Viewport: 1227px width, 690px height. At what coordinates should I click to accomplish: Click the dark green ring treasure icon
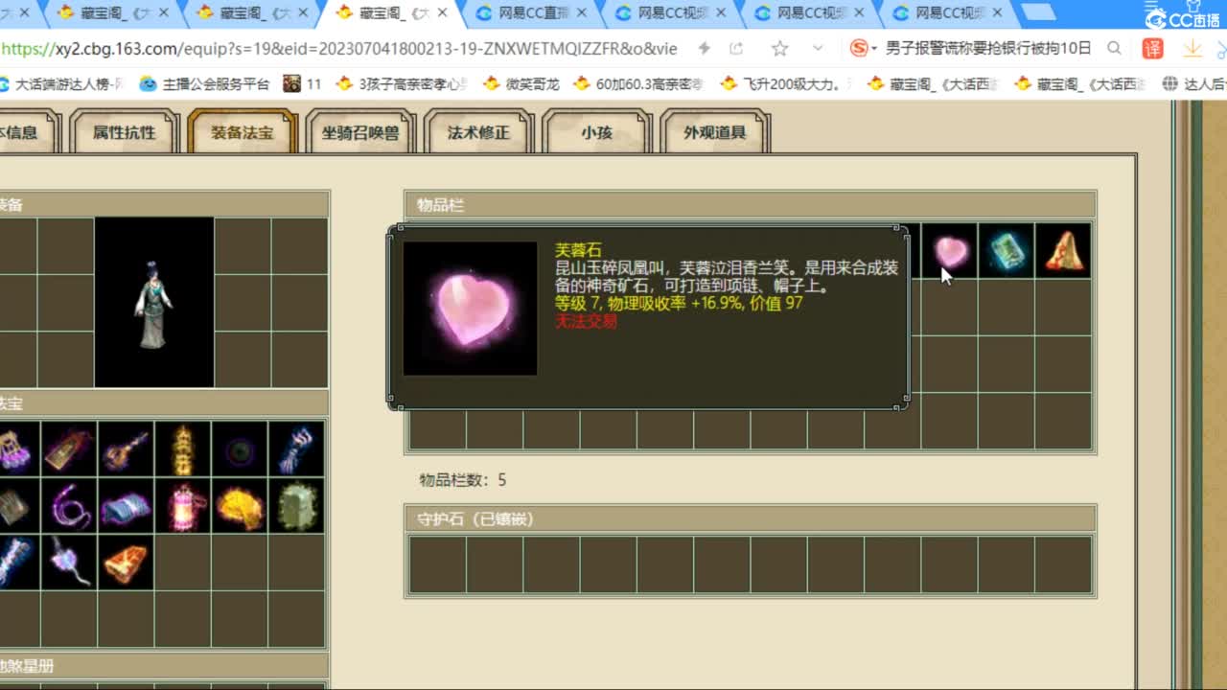240,448
